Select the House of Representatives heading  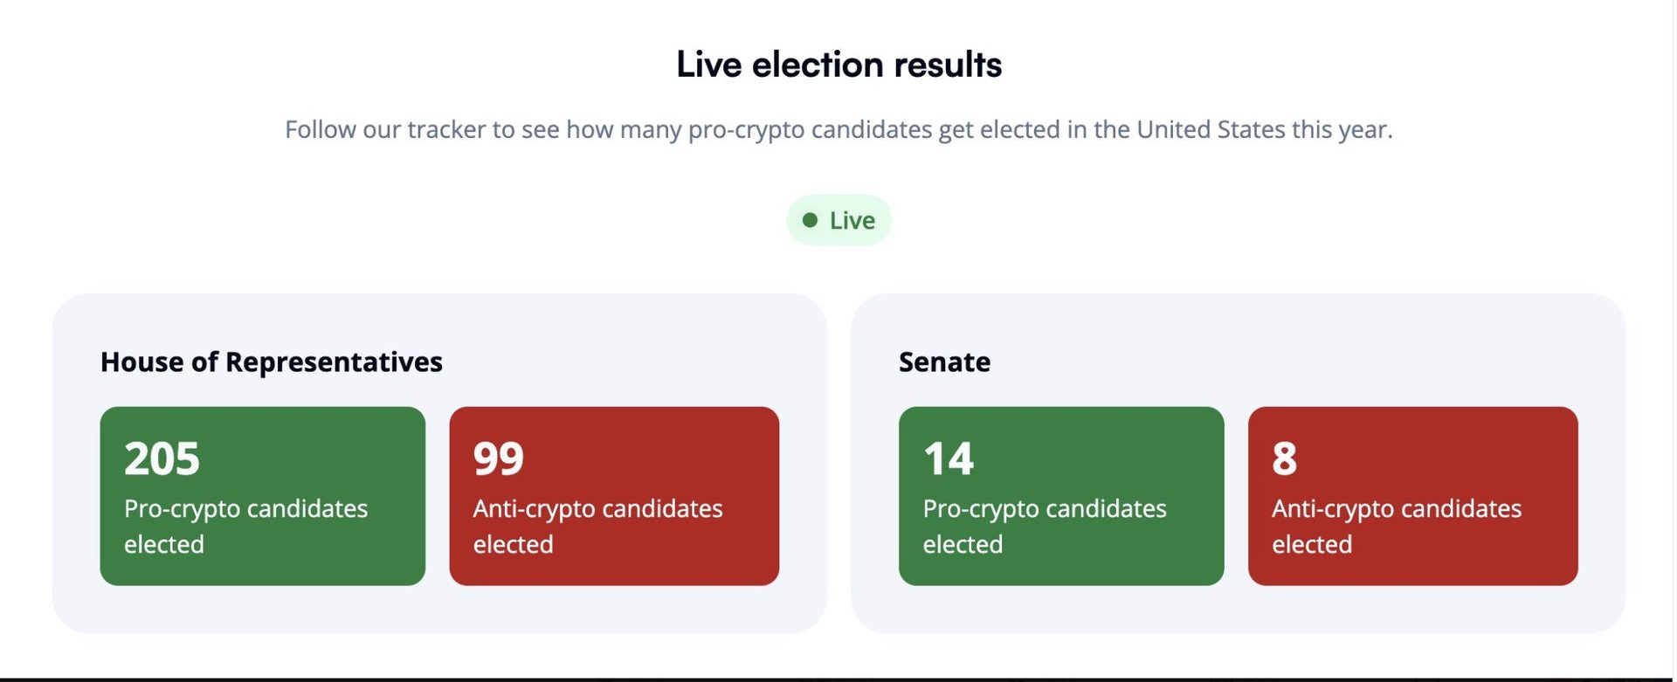272,362
